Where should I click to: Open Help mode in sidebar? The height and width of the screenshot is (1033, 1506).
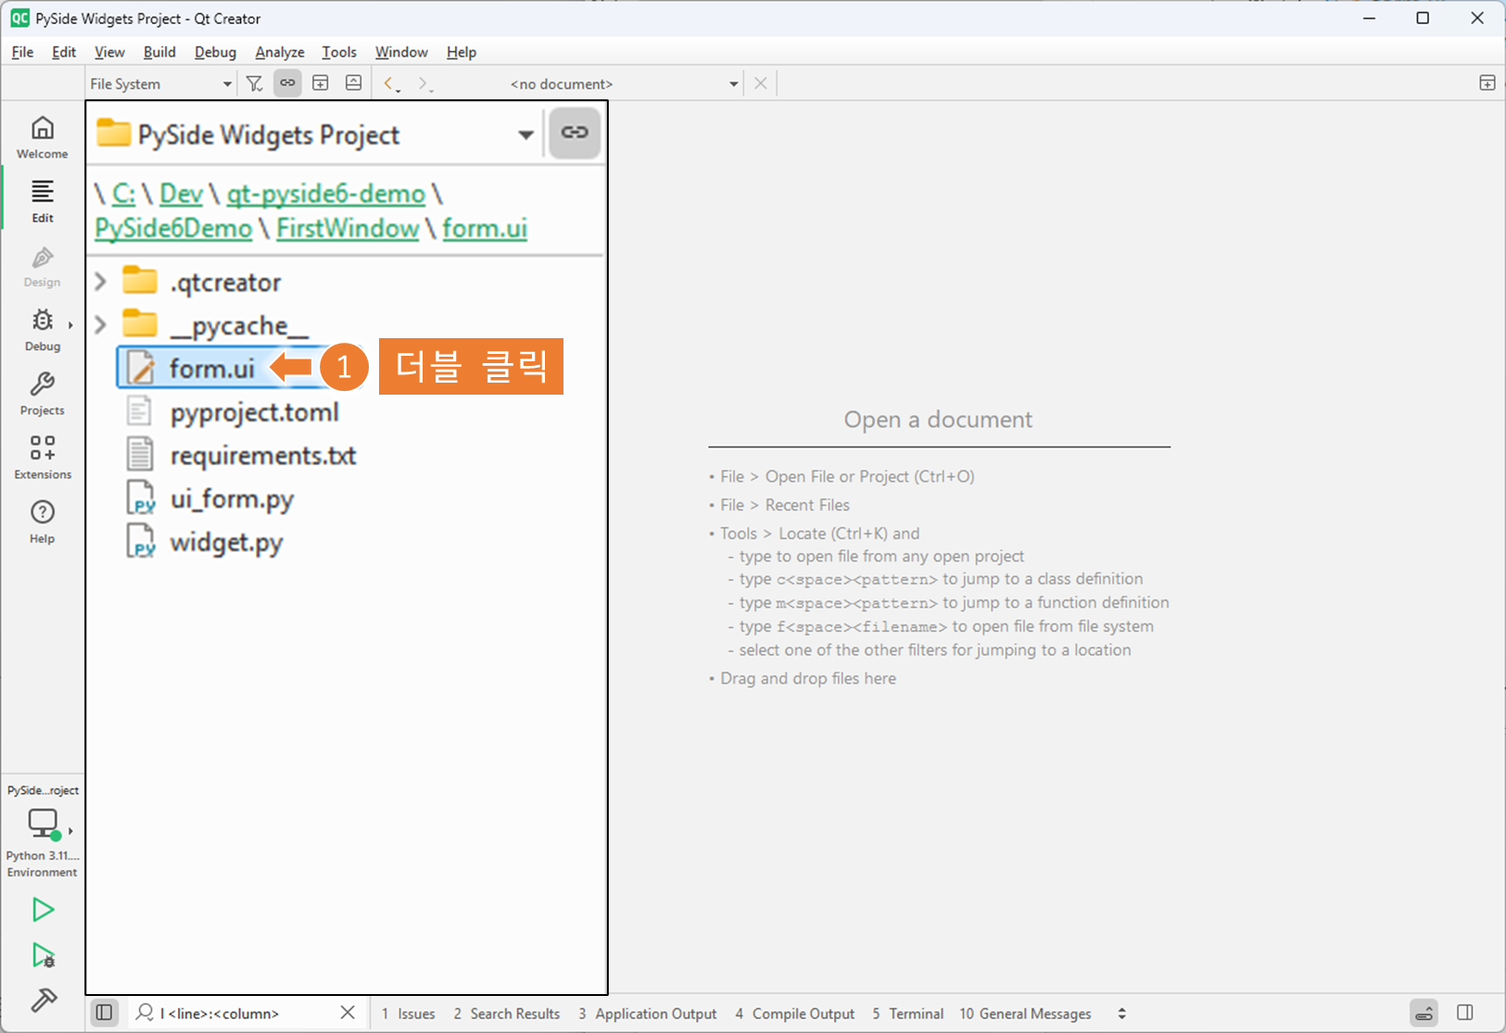[x=43, y=522]
